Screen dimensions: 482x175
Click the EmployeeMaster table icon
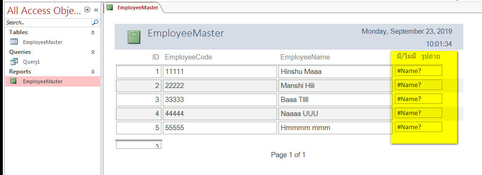pos(14,42)
